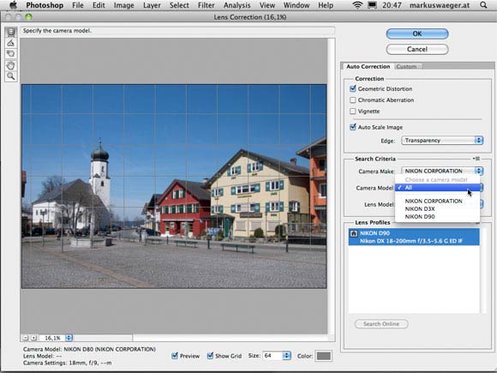Click the zoom in plus button
Viewport: 497px width, 373px height.
tap(33, 338)
